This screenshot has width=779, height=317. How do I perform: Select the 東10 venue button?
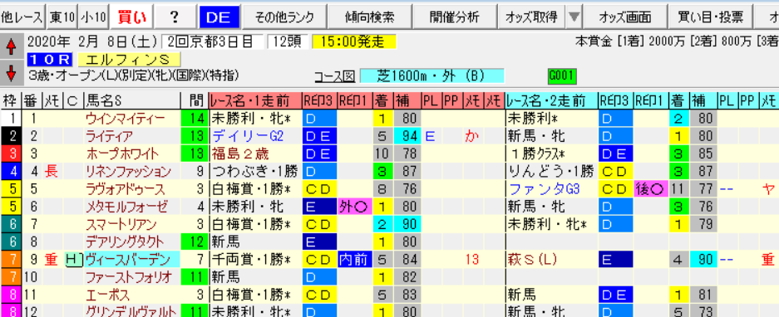tap(62, 18)
